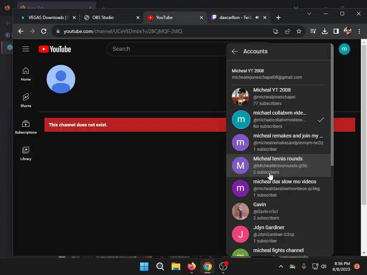
Task: Open File Explorer from taskbar
Action: pyautogui.click(x=176, y=266)
